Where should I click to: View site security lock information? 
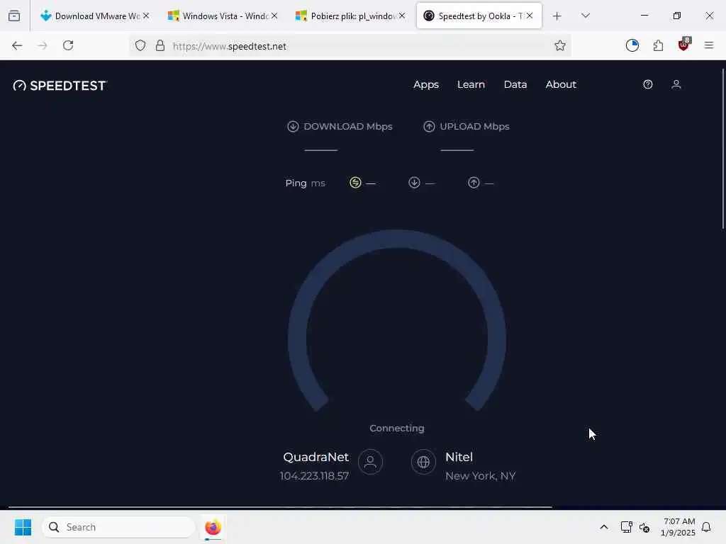coord(160,45)
